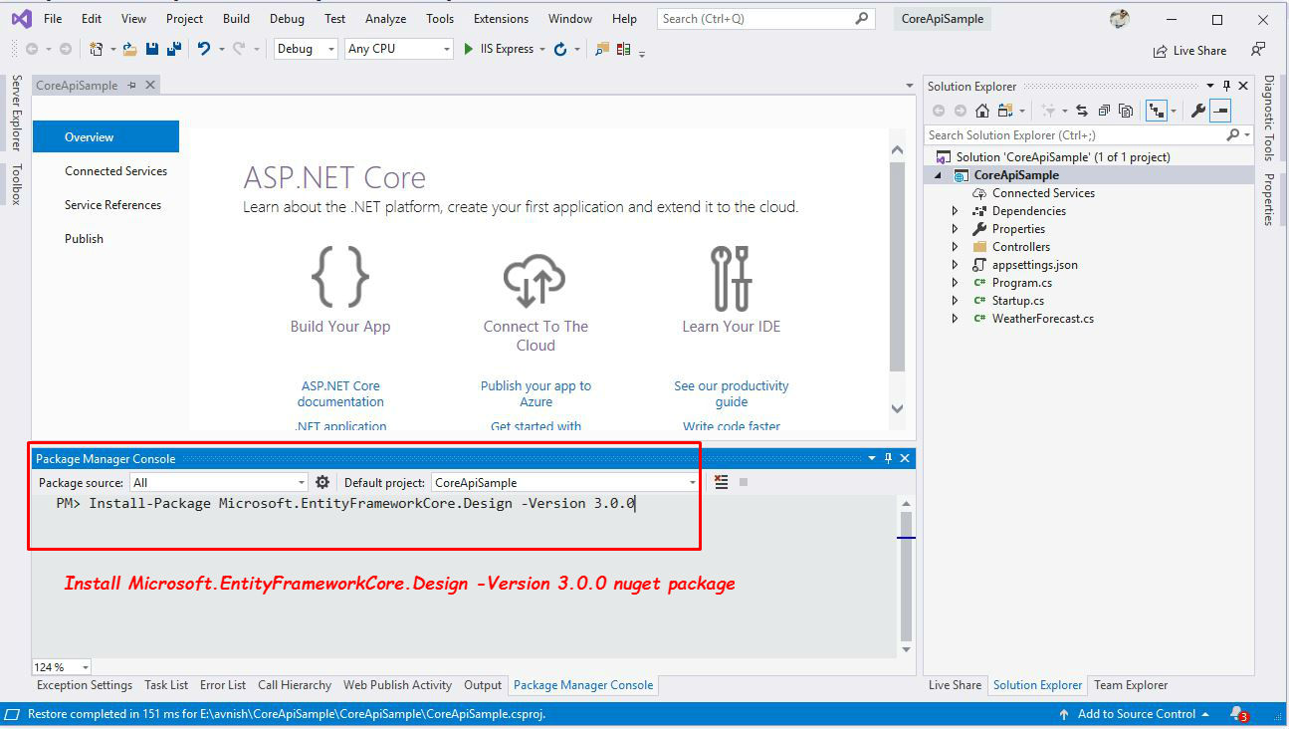
Task: Toggle the nested files view button
Action: 1156,111
